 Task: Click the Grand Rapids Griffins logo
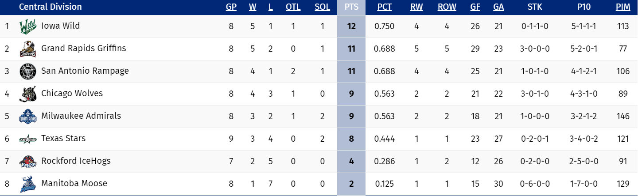[x=27, y=49]
